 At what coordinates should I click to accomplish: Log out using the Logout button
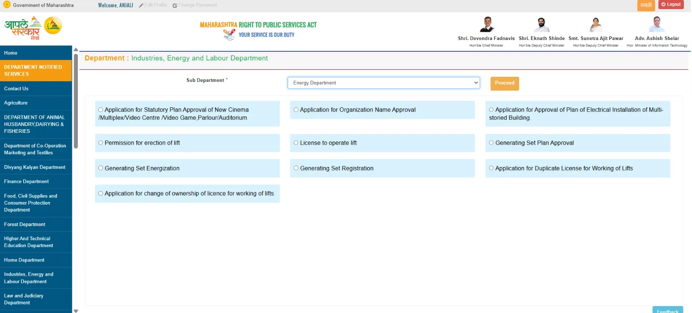click(671, 5)
